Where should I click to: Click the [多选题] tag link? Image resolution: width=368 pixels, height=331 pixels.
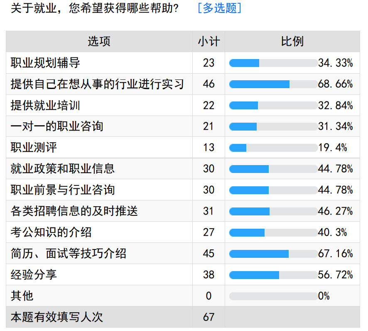click(x=219, y=8)
